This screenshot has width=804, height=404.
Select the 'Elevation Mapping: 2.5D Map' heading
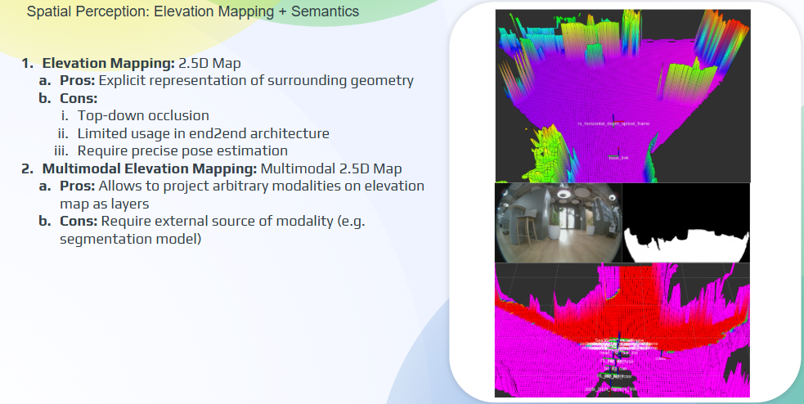(x=141, y=63)
